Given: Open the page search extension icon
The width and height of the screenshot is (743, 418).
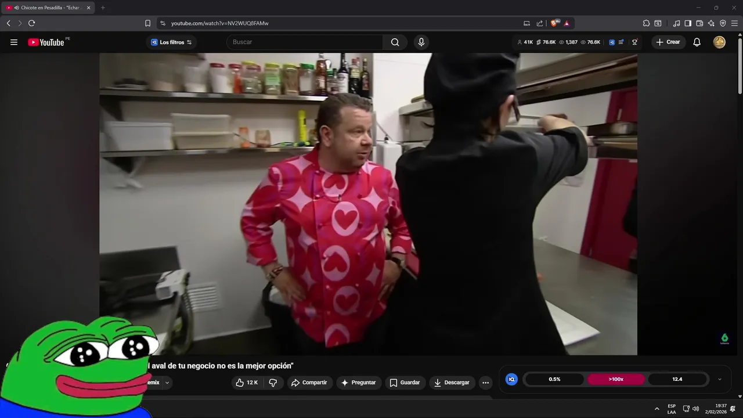Looking at the screenshot, I should click(x=658, y=23).
